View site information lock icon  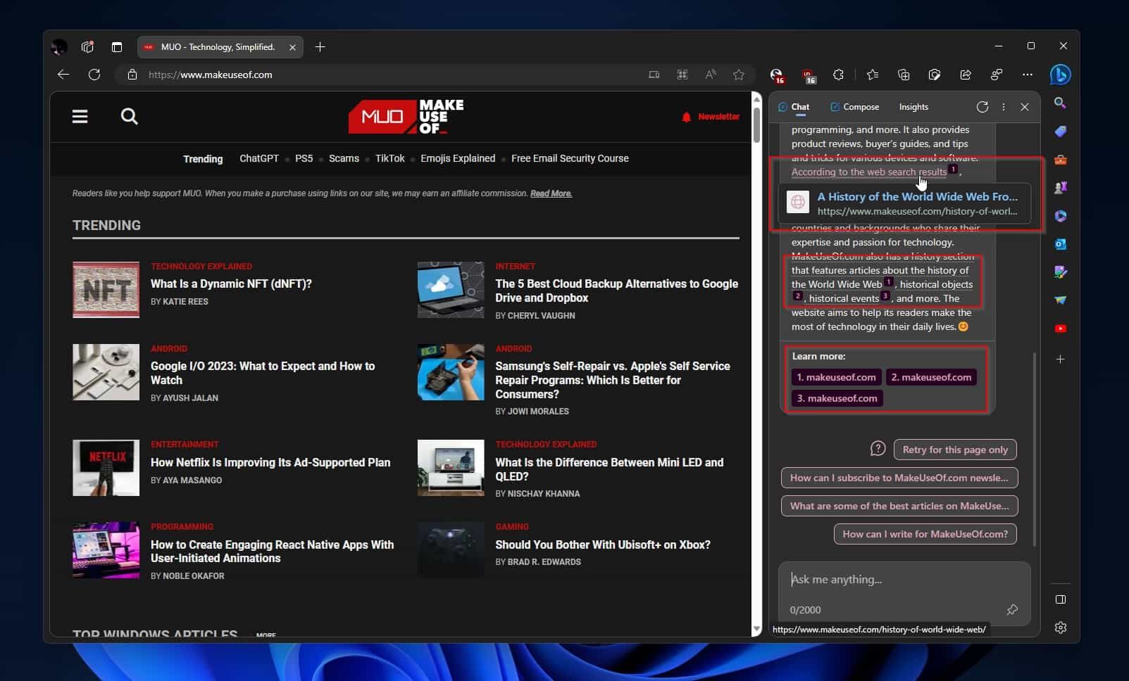tap(132, 75)
